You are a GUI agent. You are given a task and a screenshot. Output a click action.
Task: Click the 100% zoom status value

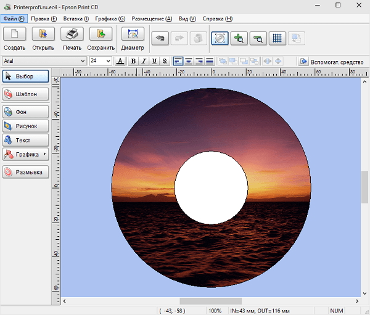[x=215, y=311]
